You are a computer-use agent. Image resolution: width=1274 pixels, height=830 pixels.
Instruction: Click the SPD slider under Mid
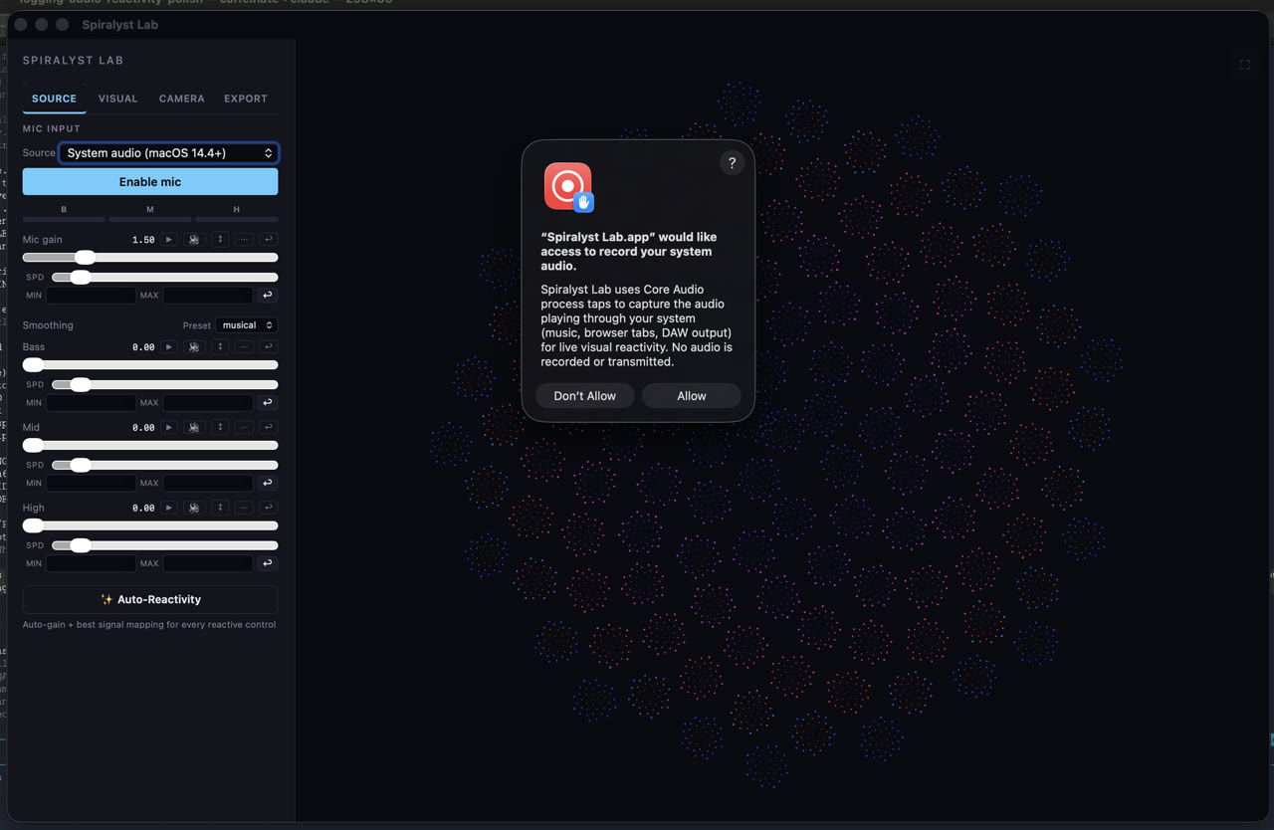coord(164,465)
